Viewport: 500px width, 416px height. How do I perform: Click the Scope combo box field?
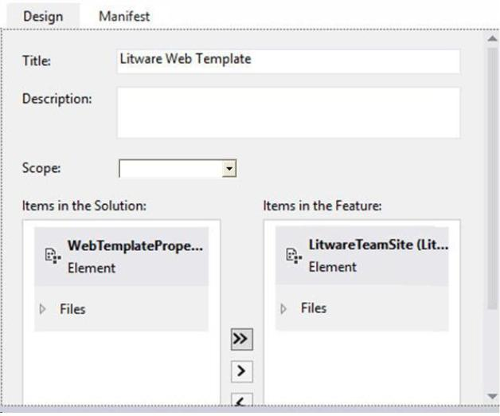click(x=178, y=168)
